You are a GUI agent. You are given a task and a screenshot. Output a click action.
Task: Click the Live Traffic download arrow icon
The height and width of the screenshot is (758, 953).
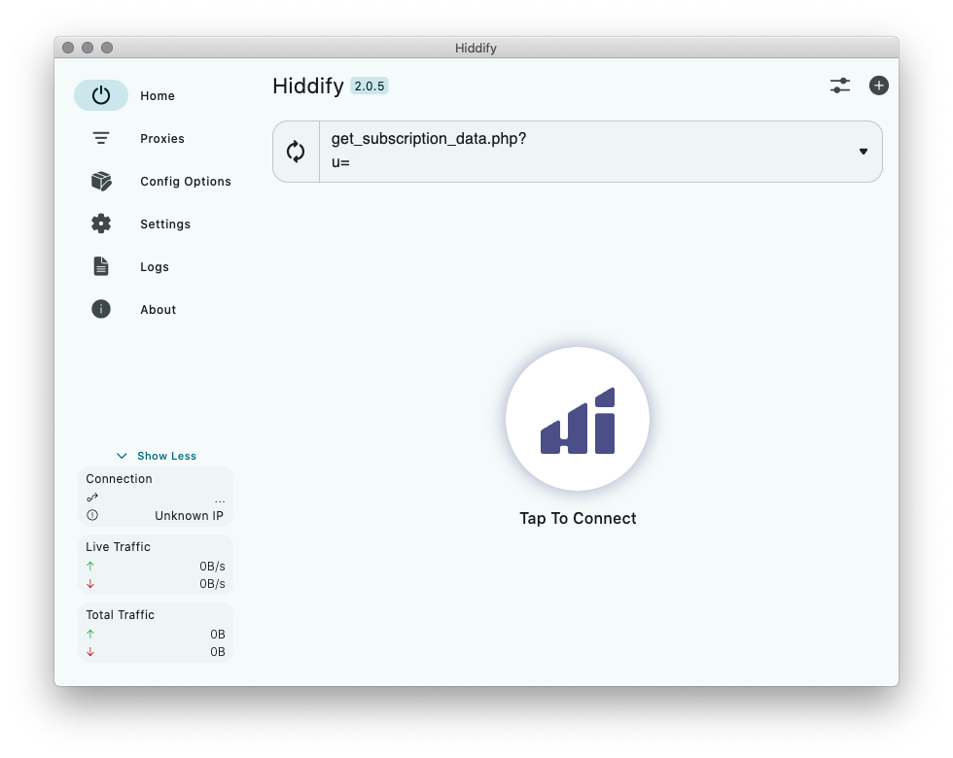[x=90, y=584]
